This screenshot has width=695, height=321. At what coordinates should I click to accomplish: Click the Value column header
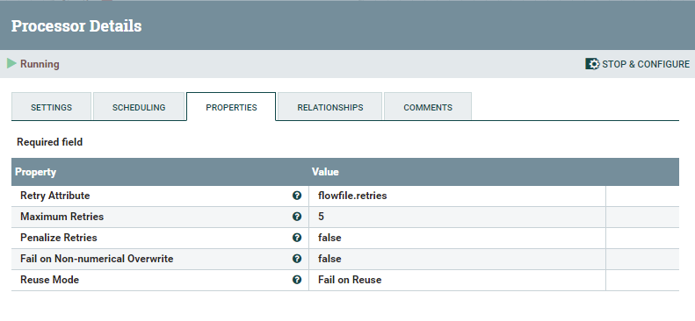[x=325, y=172]
